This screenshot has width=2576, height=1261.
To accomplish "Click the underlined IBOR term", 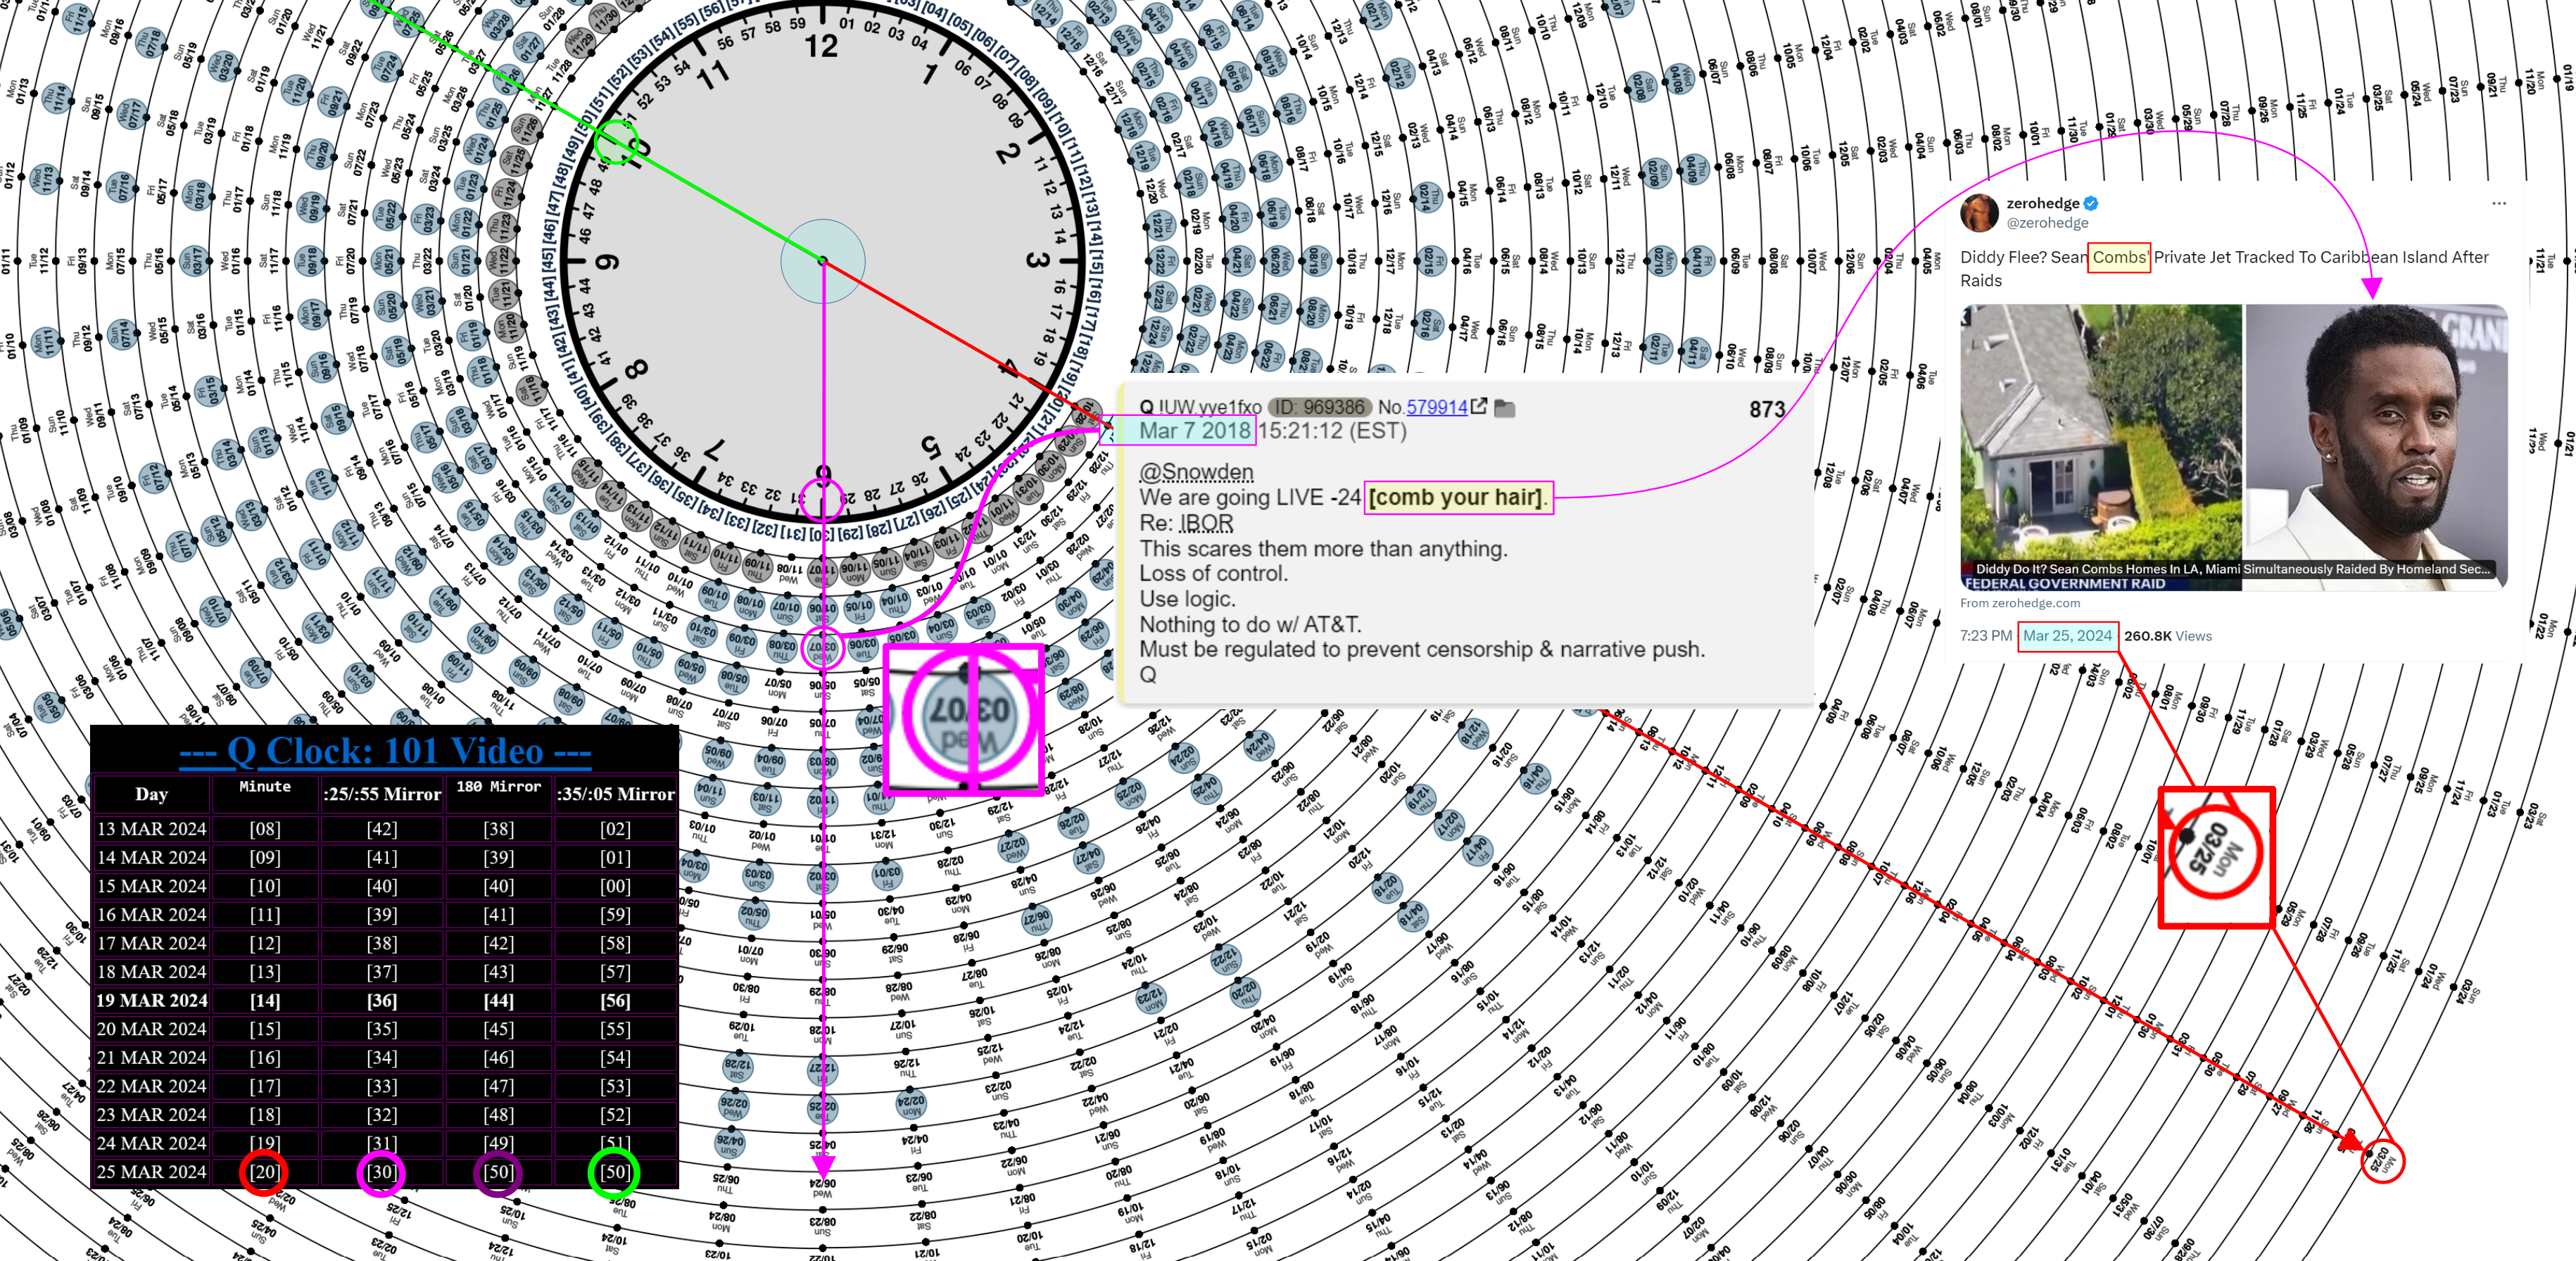I will [1206, 523].
